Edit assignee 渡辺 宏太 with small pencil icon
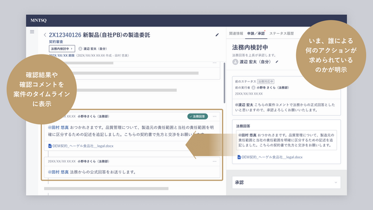The width and height of the screenshot is (373, 210). [x=277, y=62]
